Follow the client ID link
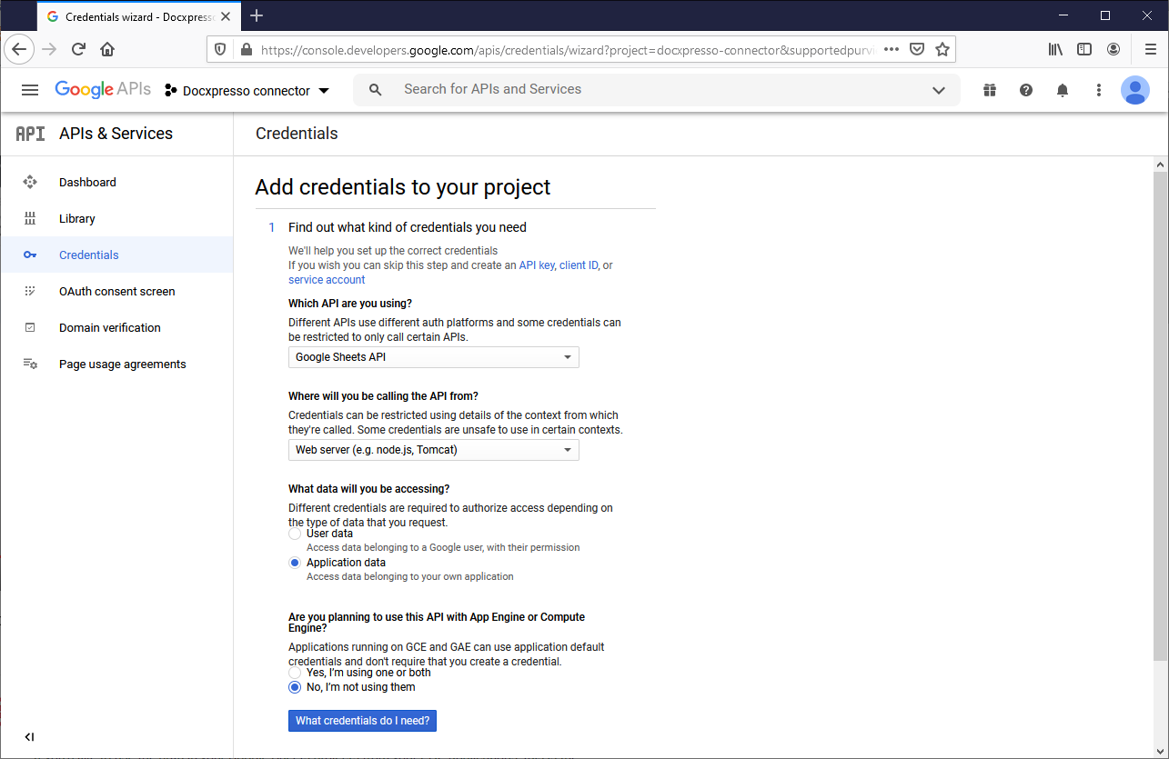The image size is (1169, 759). coord(579,265)
